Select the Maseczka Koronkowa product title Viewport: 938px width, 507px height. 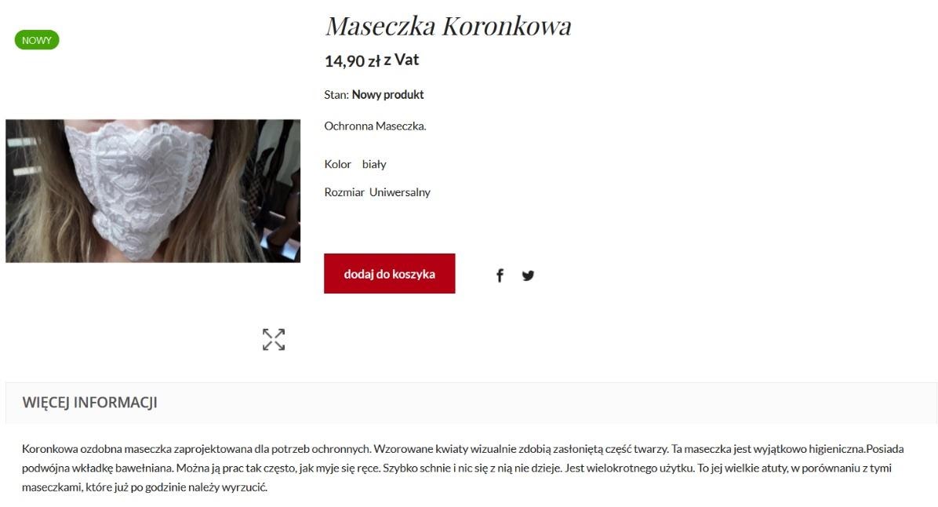click(448, 25)
